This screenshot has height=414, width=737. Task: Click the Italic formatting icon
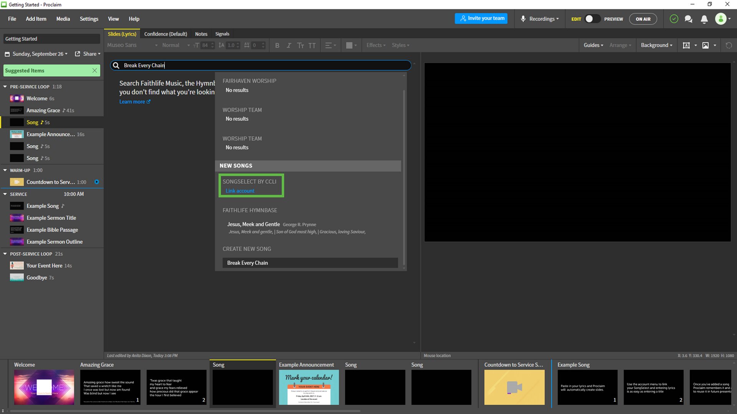pos(289,46)
